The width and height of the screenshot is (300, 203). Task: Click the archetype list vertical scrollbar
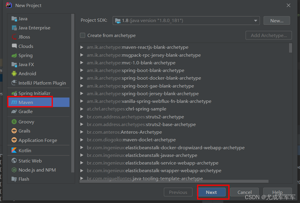[291, 48]
